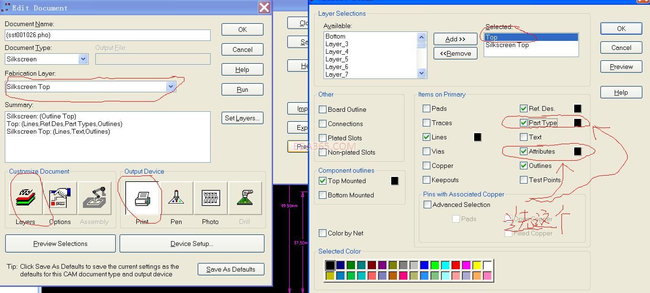Pick the red swatch in Selected Color
The width and height of the screenshot is (650, 293).
(457, 264)
